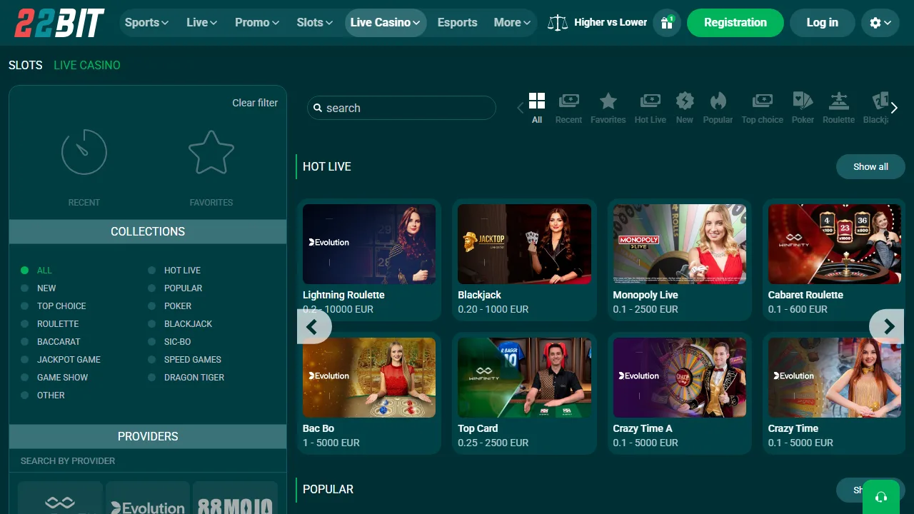
Task: Select the TOP CHOICE collection radio
Action: [x=24, y=306]
